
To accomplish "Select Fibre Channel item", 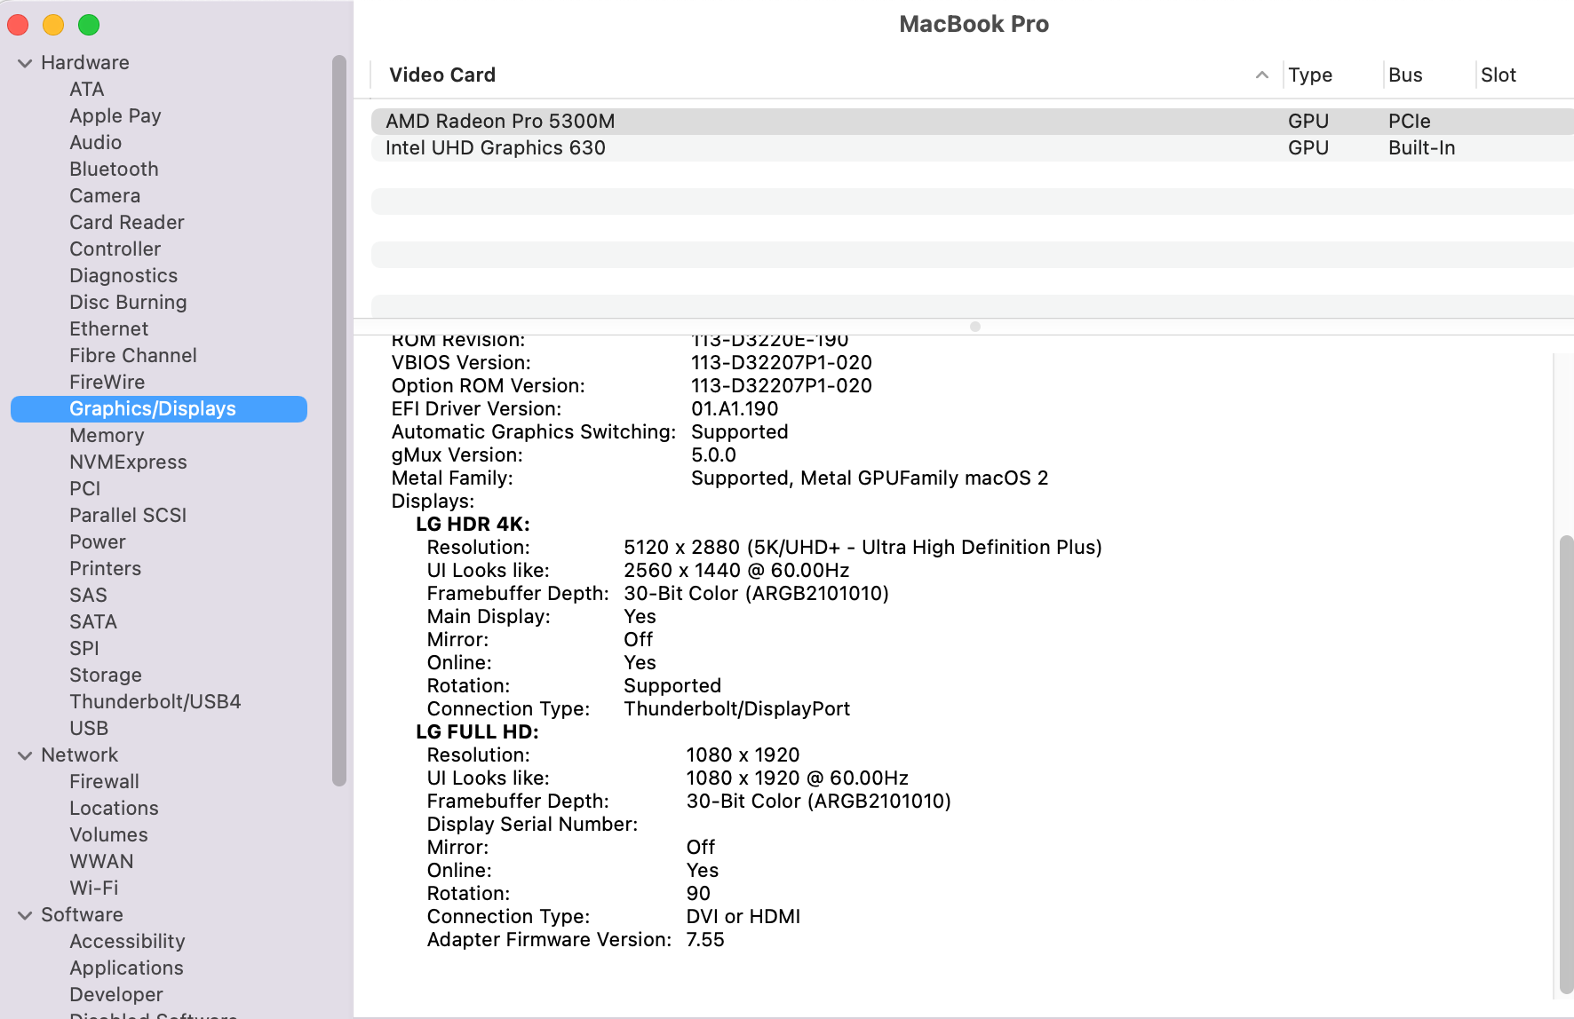I will [133, 356].
